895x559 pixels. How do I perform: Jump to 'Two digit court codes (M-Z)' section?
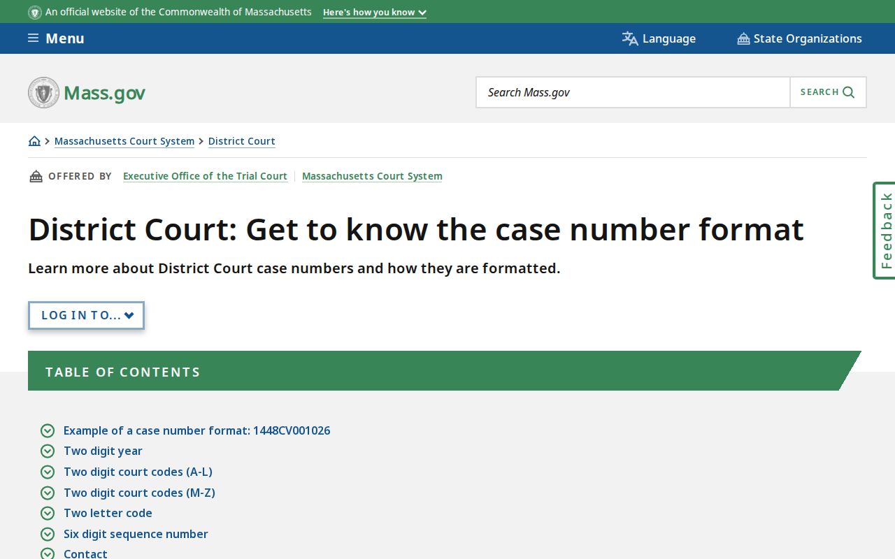(x=139, y=493)
